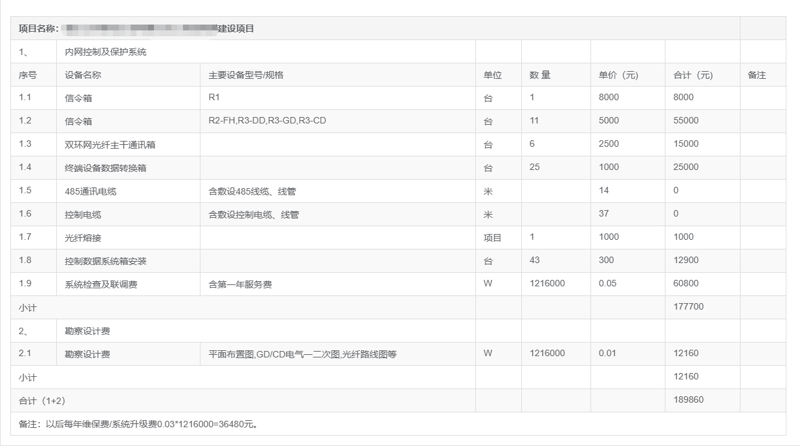The image size is (800, 446).
Task: Click the 控制数据系统箱安装 cell
Action: [x=105, y=261]
